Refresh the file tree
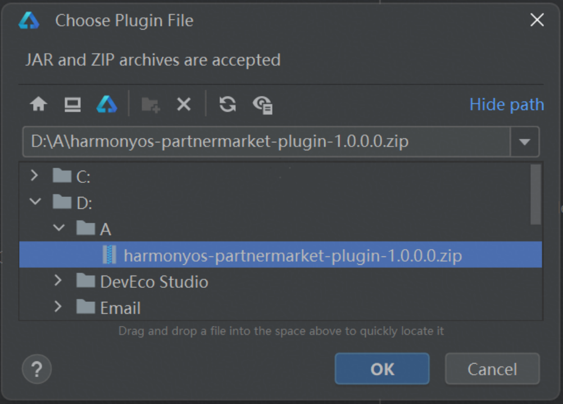 coord(228,104)
